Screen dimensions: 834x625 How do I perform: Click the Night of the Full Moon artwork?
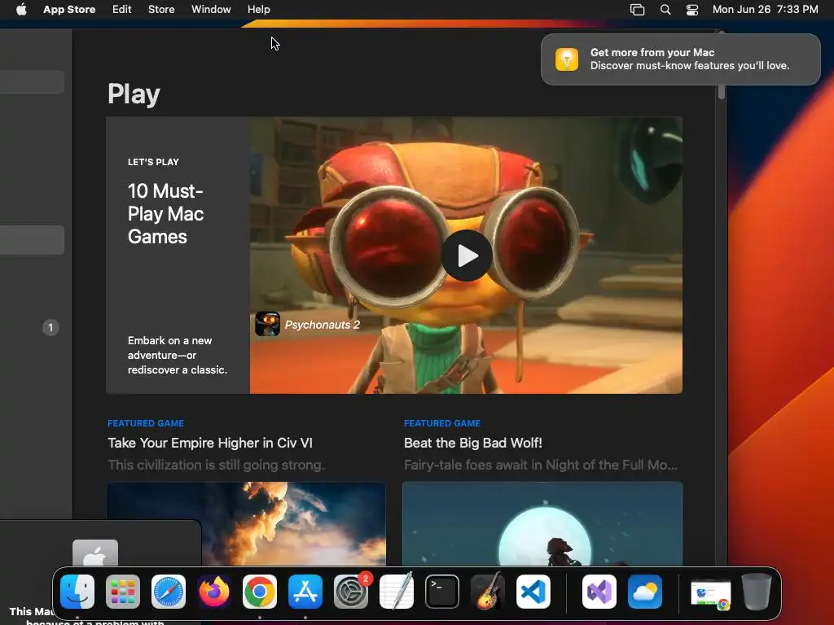point(542,524)
